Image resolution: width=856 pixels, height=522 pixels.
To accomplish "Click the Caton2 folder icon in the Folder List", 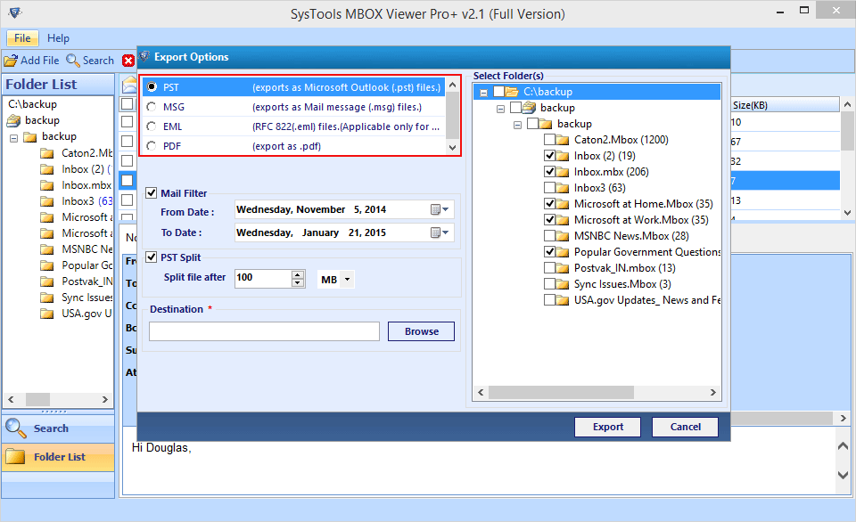I will tap(47, 153).
